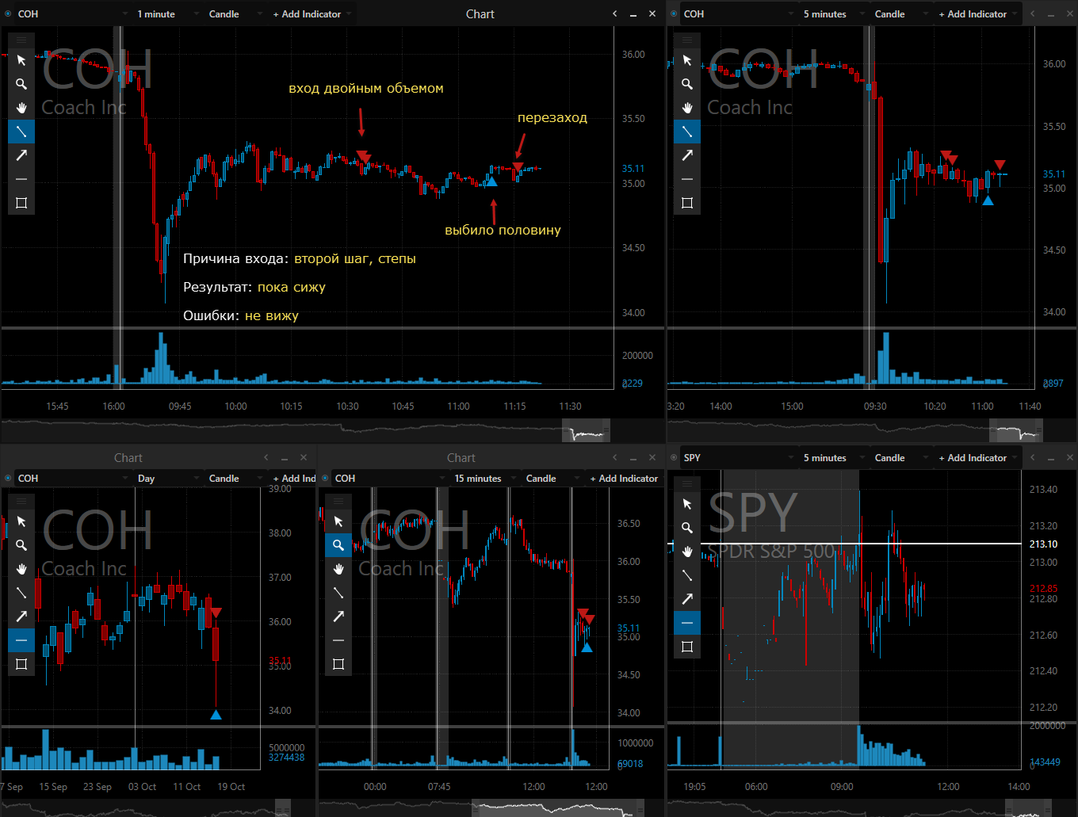Select the zoom magnifier in COH 1 minute chart
Image resolution: width=1078 pixels, height=817 pixels.
pos(21,84)
